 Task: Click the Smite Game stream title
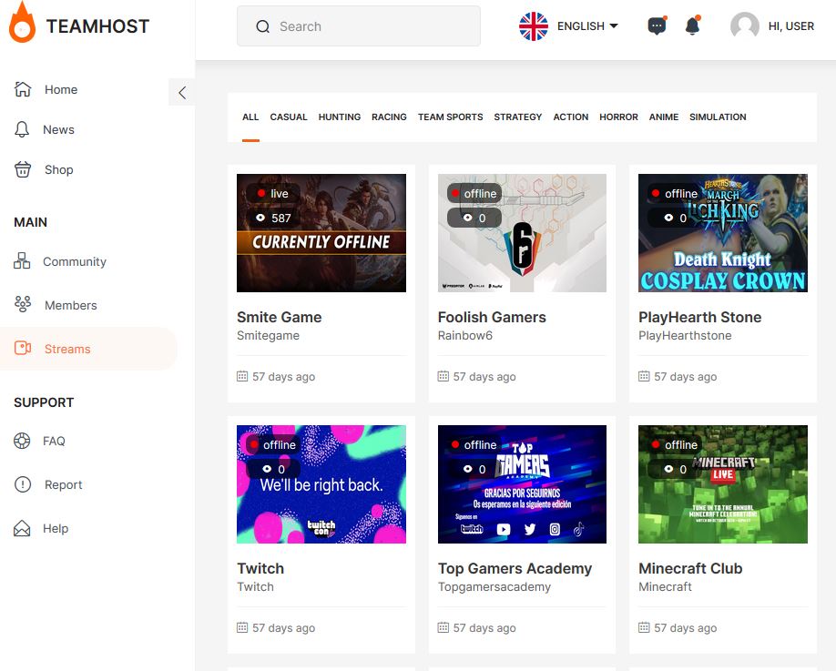[280, 317]
